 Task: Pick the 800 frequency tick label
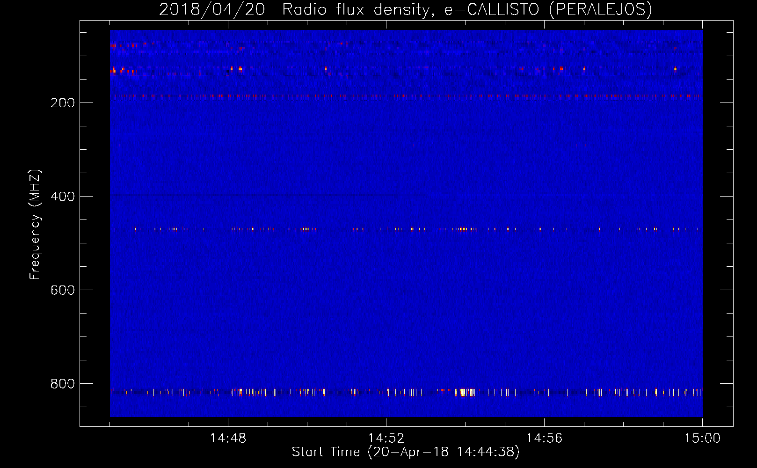tap(63, 384)
